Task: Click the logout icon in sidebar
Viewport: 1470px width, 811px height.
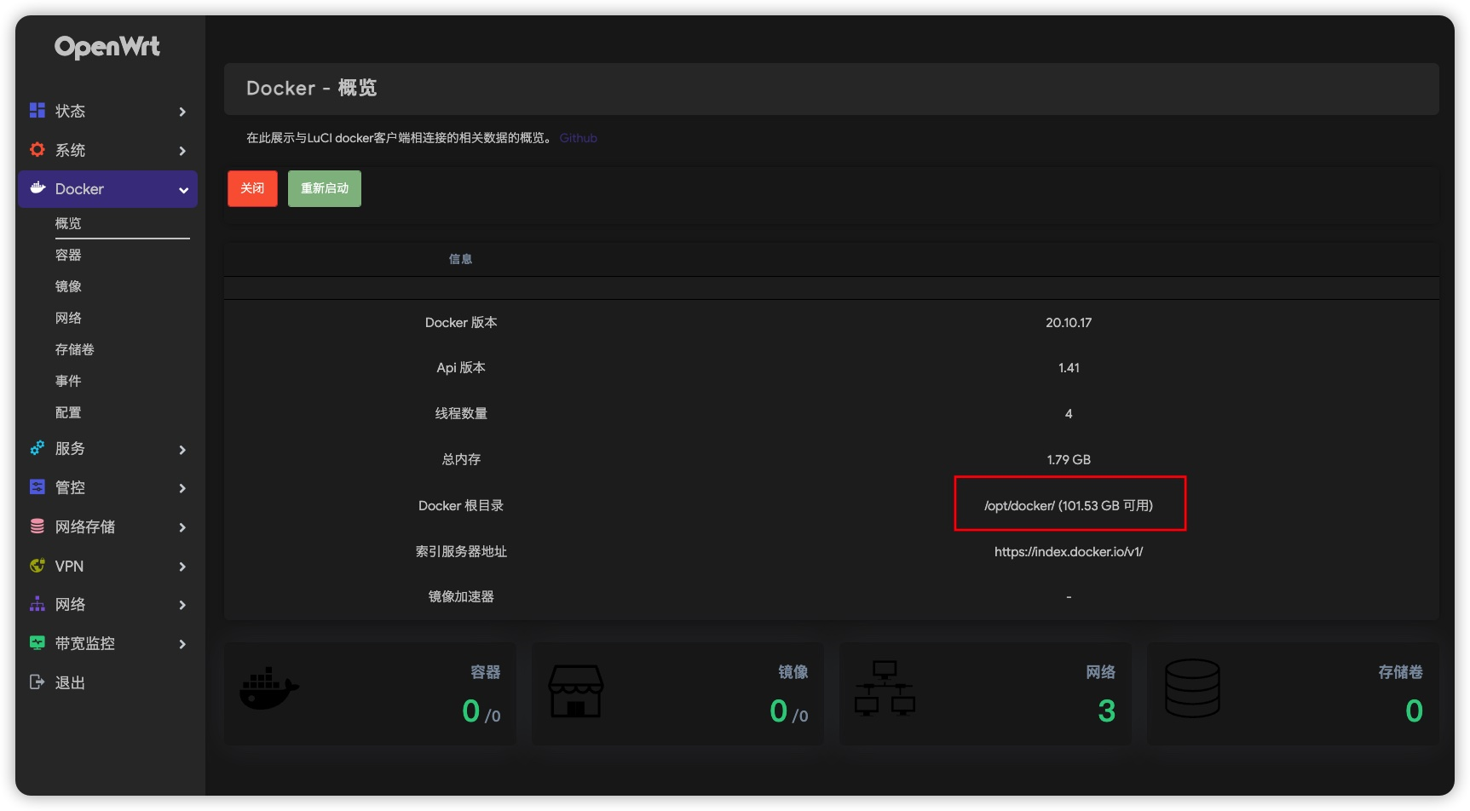Action: point(37,682)
